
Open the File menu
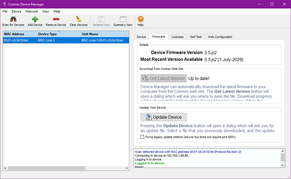(5, 11)
